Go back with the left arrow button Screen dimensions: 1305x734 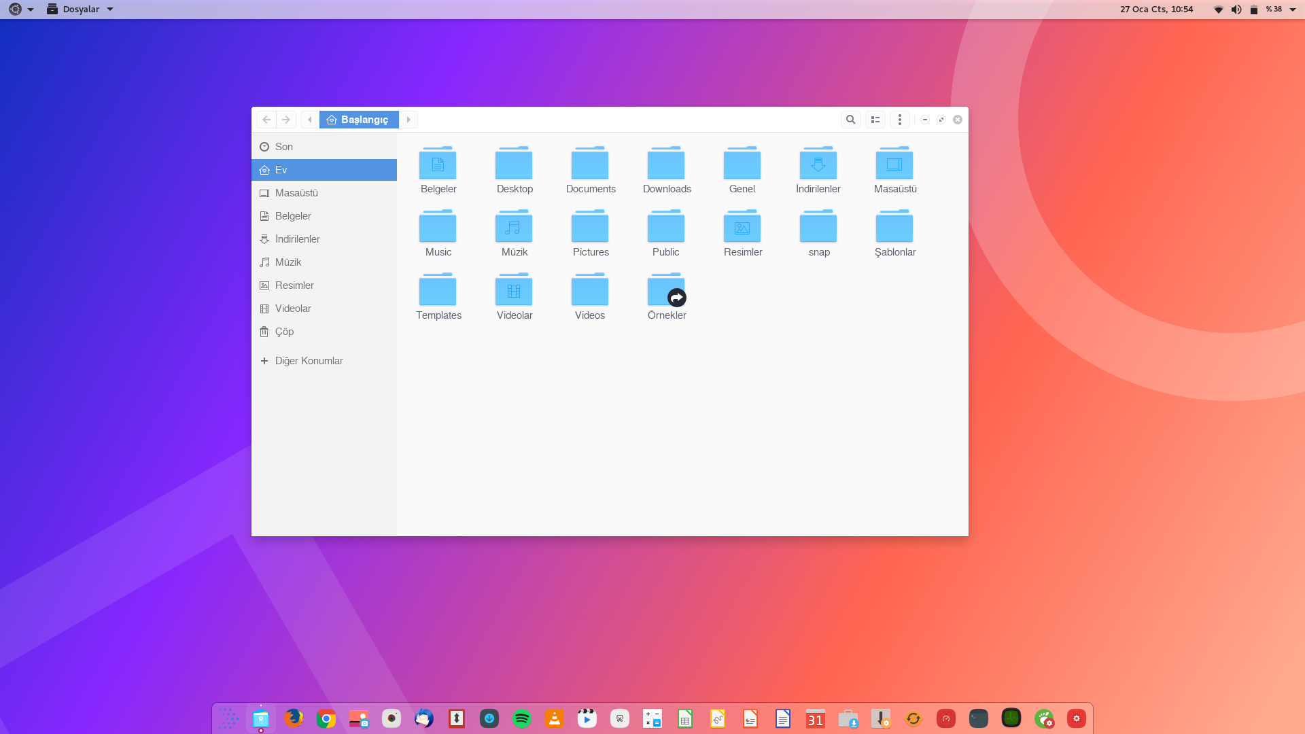pyautogui.click(x=266, y=120)
